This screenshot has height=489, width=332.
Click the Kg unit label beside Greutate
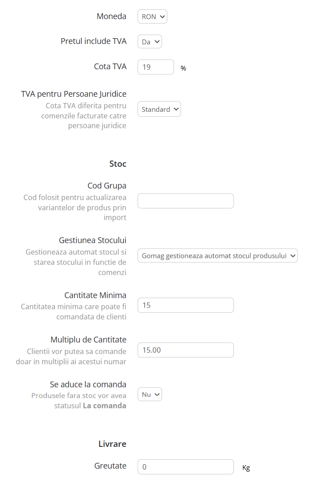(246, 468)
